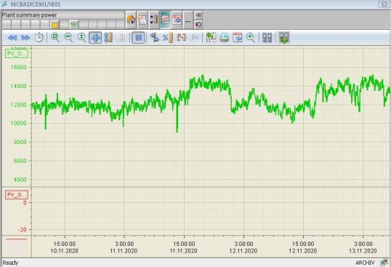Toggle the pause trend update button
This screenshot has height=267, width=391.
[138, 38]
